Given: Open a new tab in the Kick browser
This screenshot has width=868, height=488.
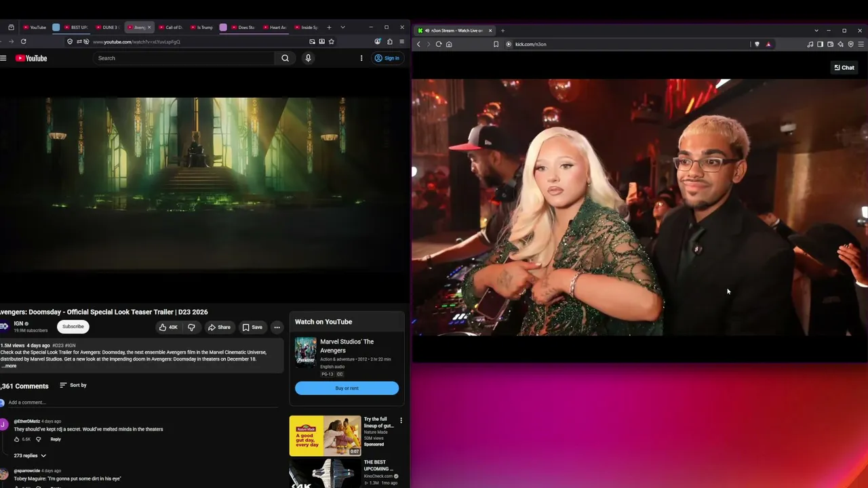Looking at the screenshot, I should (x=502, y=30).
